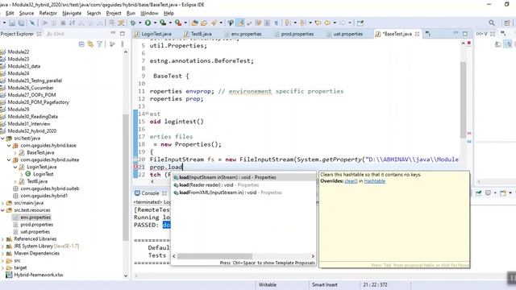Click the Open Task search-flashlight icon
516x290 pixels.
tap(214, 23)
